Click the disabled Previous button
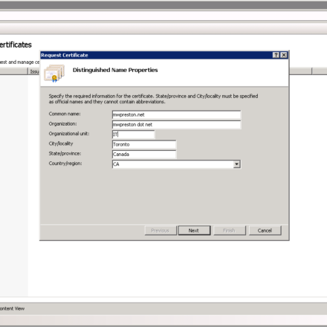The height and width of the screenshot is (327, 327). [x=161, y=230]
